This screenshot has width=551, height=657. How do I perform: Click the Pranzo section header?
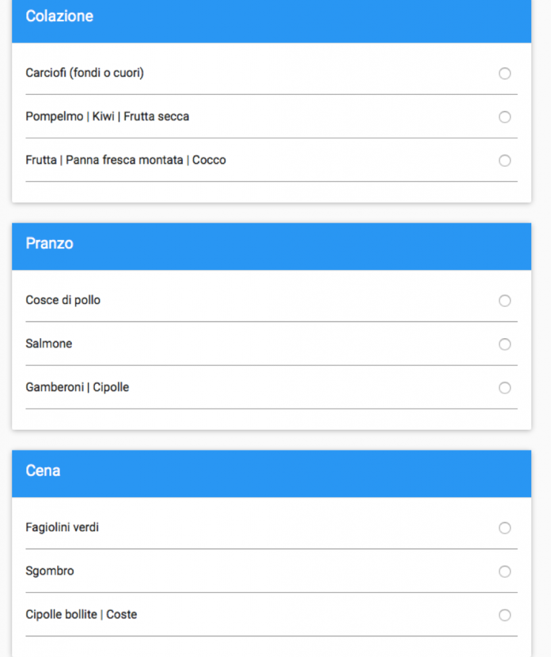coord(49,244)
